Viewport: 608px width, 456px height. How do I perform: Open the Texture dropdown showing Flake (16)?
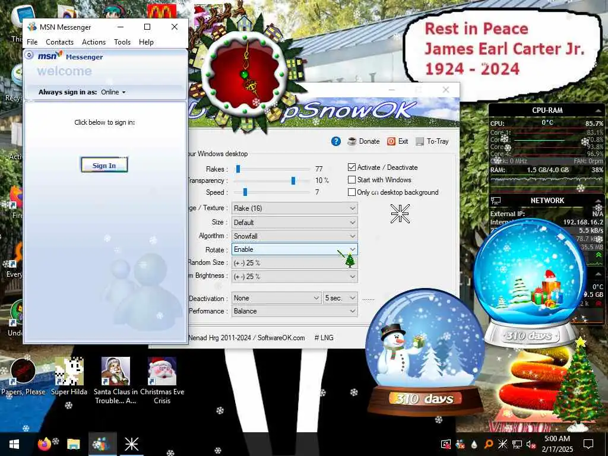(x=294, y=208)
